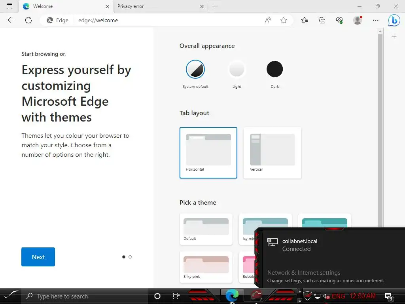Click the Edge site identity label
This screenshot has height=304, width=405.
tap(58, 20)
